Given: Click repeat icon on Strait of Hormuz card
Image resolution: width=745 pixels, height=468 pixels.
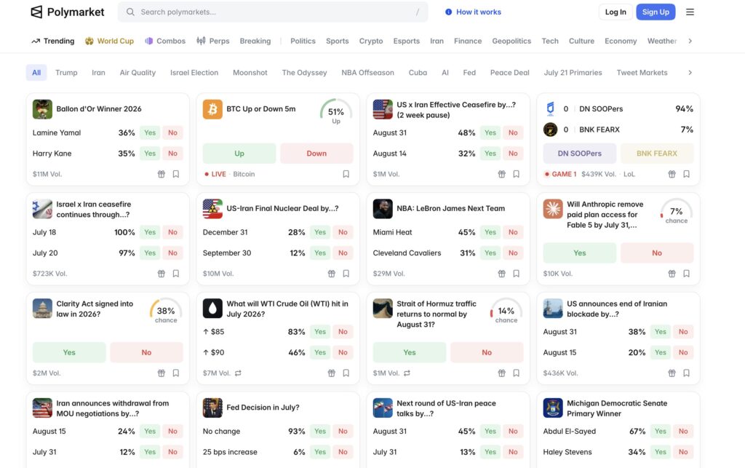Looking at the screenshot, I should pos(407,373).
